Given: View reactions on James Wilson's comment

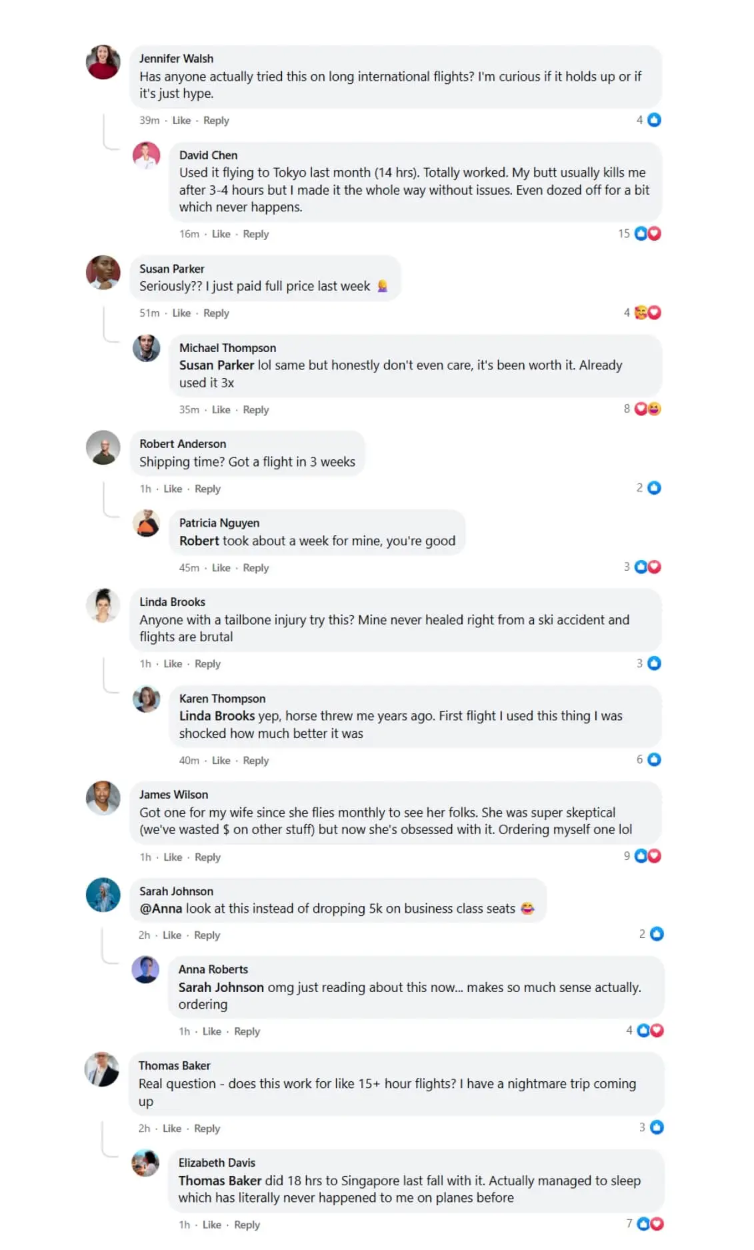Looking at the screenshot, I should 647,856.
